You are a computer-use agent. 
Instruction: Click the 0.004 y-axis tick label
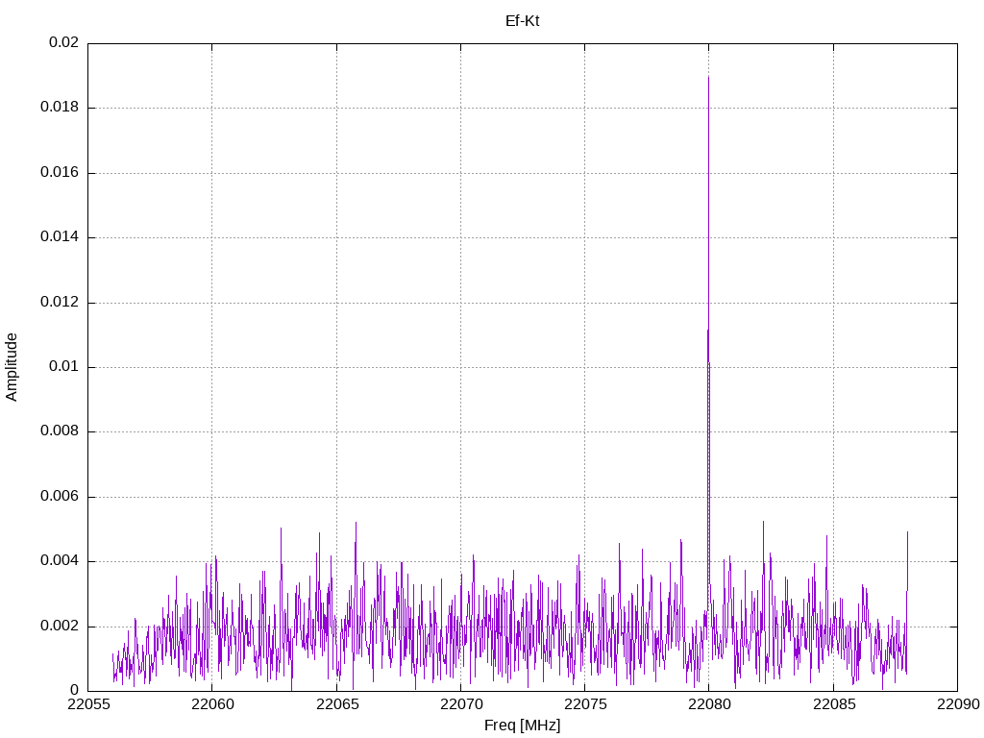pyautogui.click(x=59, y=561)
